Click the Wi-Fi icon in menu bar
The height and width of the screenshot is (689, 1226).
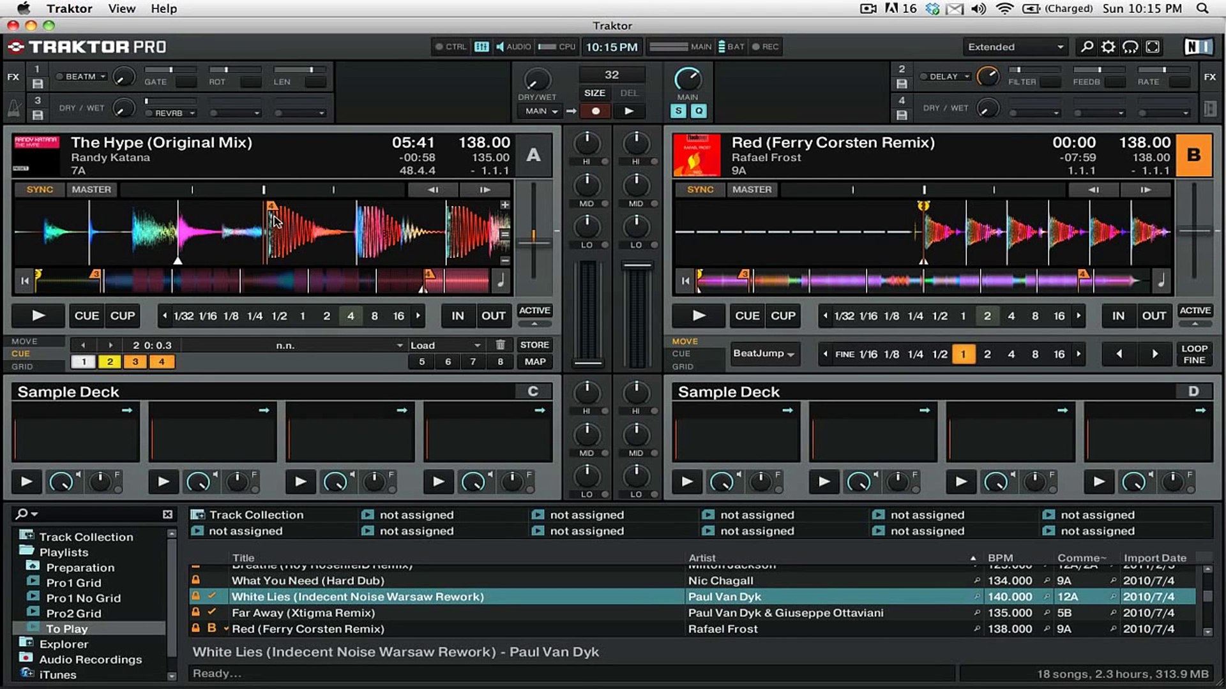(x=1004, y=8)
